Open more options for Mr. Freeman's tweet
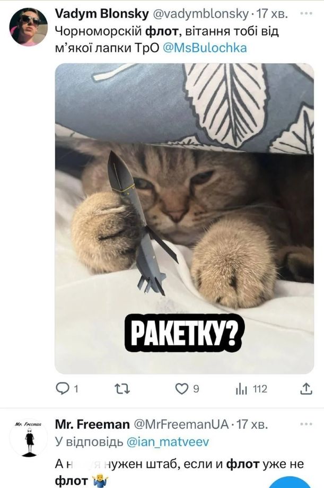Image resolution: width=324 pixels, height=488 pixels. point(307,424)
